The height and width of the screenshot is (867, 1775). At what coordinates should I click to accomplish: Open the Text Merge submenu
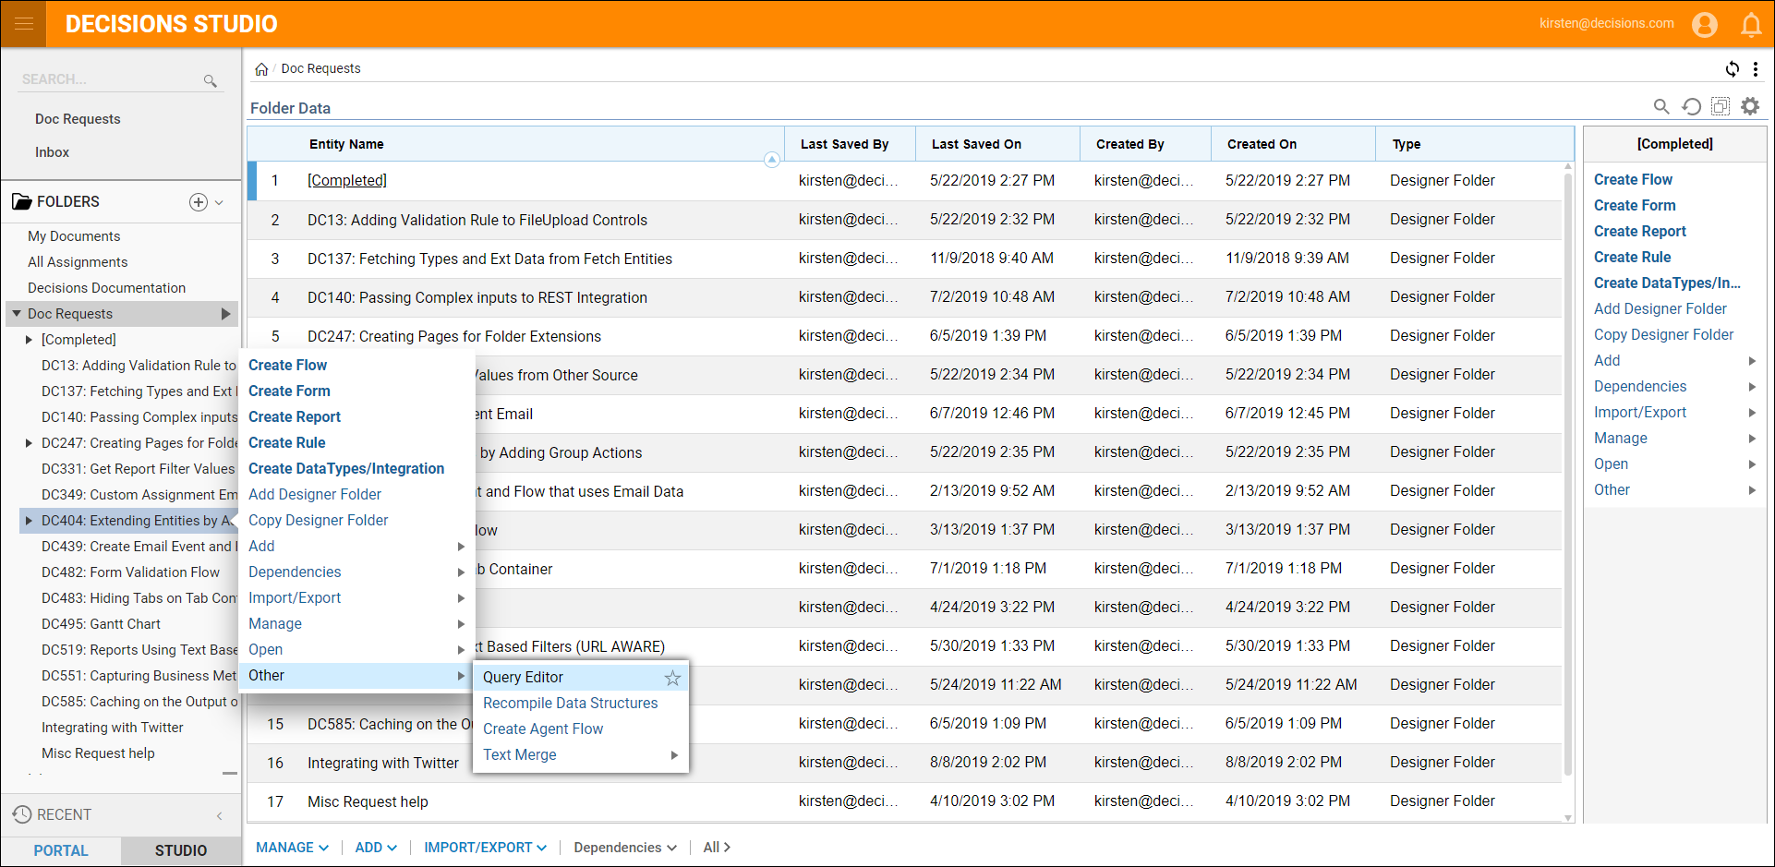580,755
